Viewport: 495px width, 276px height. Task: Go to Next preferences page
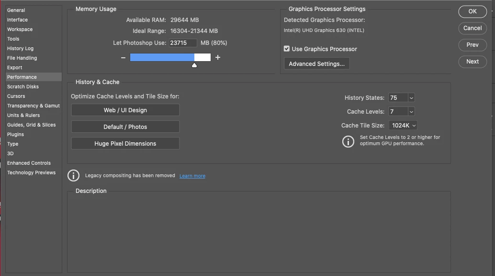pyautogui.click(x=472, y=61)
